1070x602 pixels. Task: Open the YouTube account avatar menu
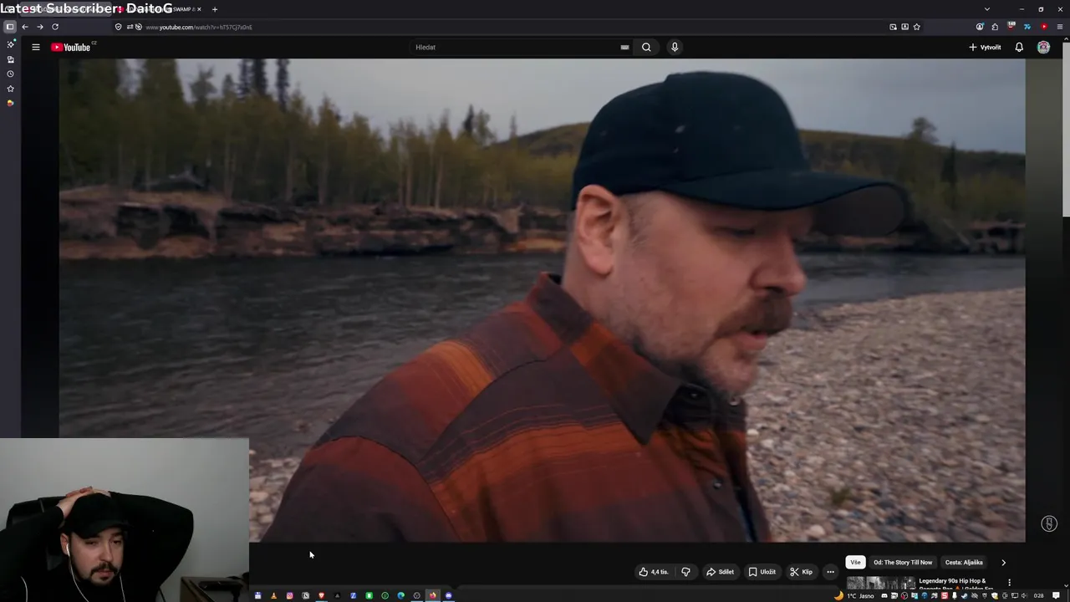point(1043,47)
